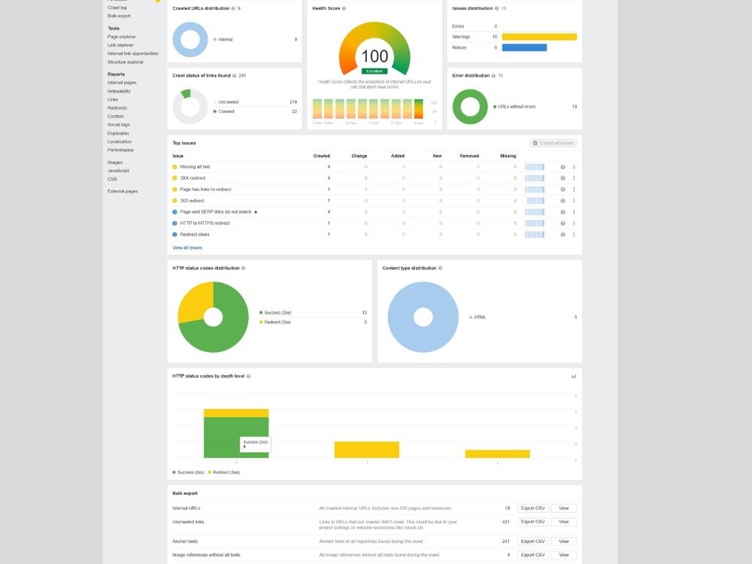Screen dimensions: 752x564
Task: Open help icon in Page and SERP titles row
Action: click(x=562, y=212)
